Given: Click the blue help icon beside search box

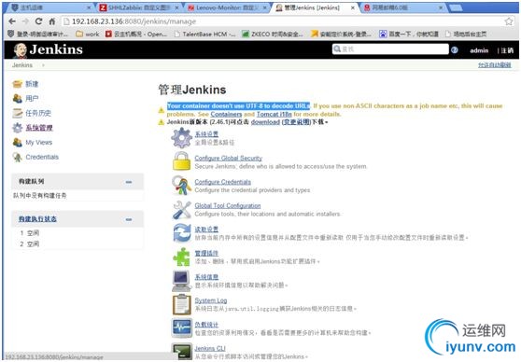Looking at the screenshot, I should [x=455, y=49].
